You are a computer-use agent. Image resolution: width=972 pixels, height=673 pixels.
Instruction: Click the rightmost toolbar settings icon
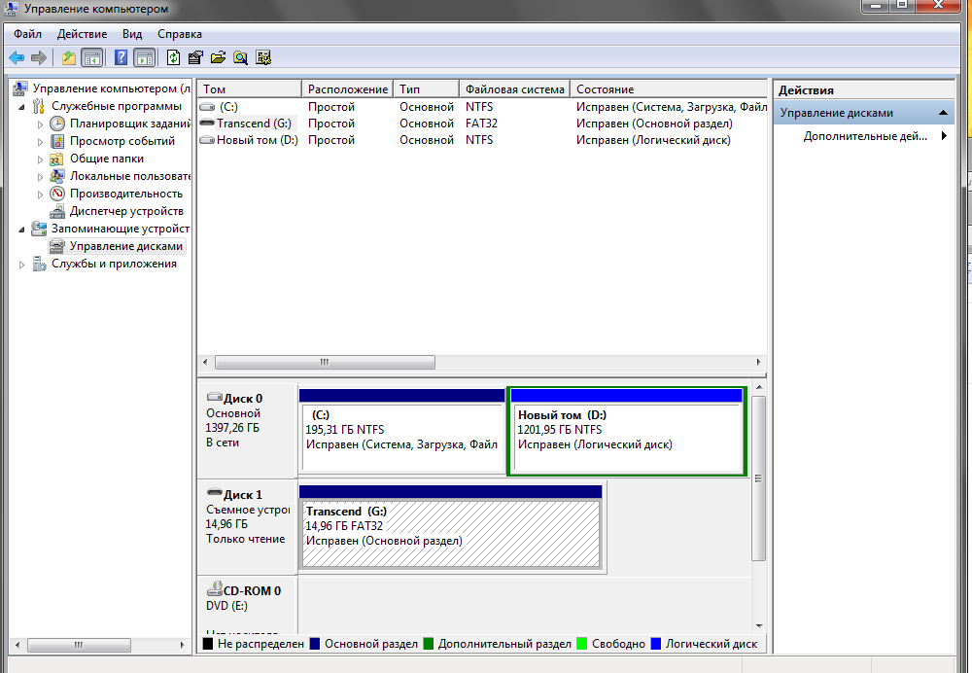[x=262, y=57]
